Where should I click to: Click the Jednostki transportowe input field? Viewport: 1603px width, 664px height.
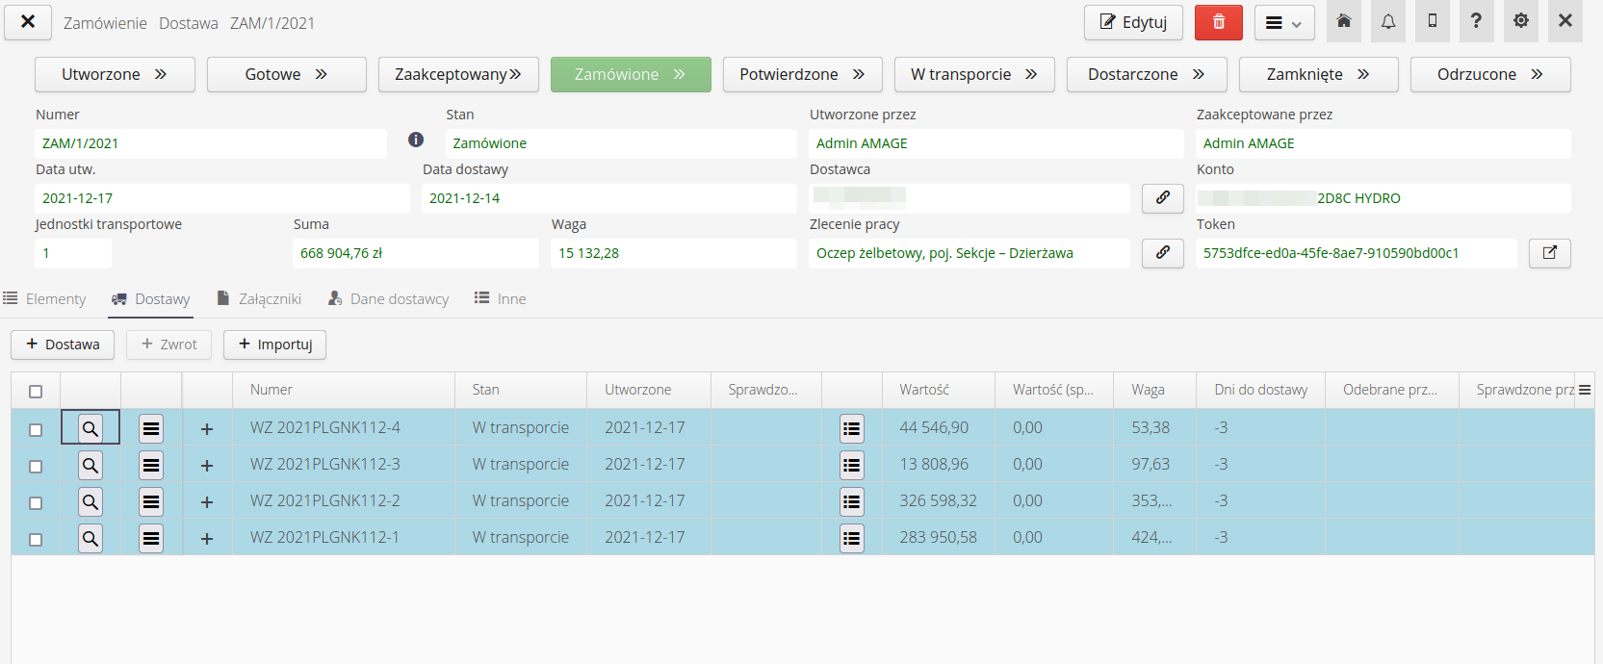coord(73,253)
